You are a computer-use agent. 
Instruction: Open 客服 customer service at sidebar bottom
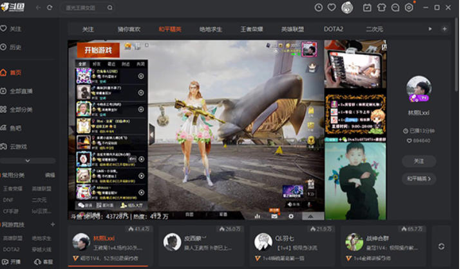click(x=44, y=262)
